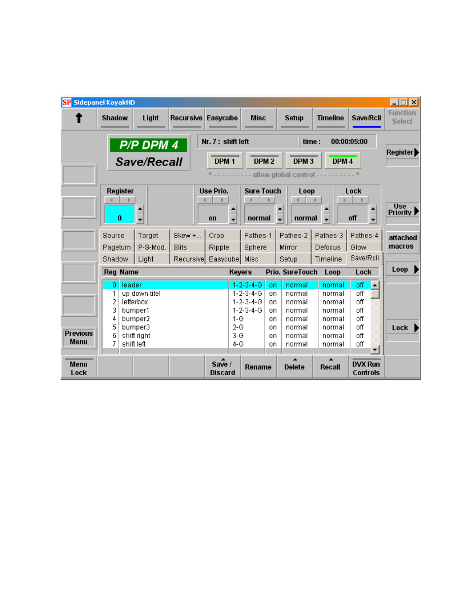The image size is (470, 605).
Task: Switch to the Target tab
Action: [x=152, y=236]
